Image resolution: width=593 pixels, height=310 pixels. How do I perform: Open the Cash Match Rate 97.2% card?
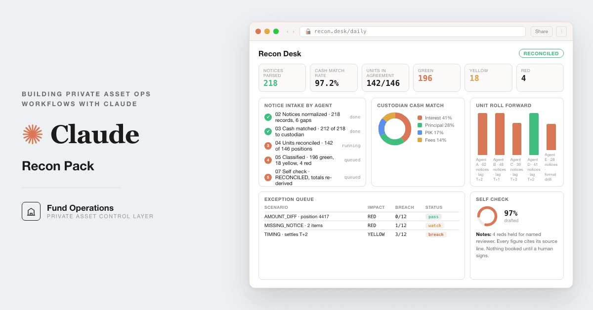pos(334,78)
